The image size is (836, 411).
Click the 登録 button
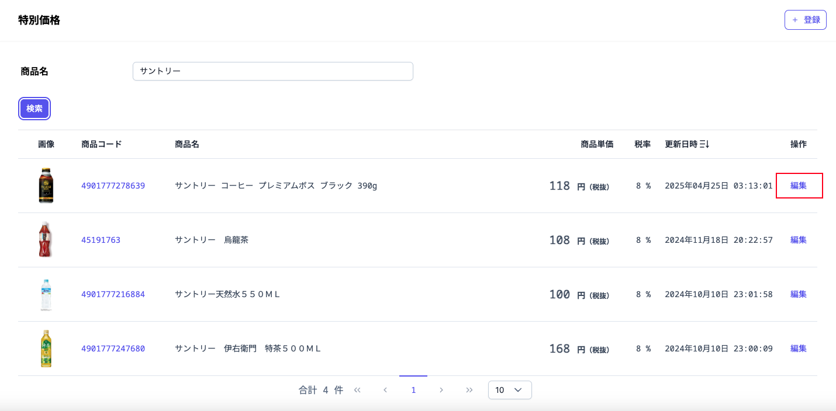pyautogui.click(x=805, y=20)
